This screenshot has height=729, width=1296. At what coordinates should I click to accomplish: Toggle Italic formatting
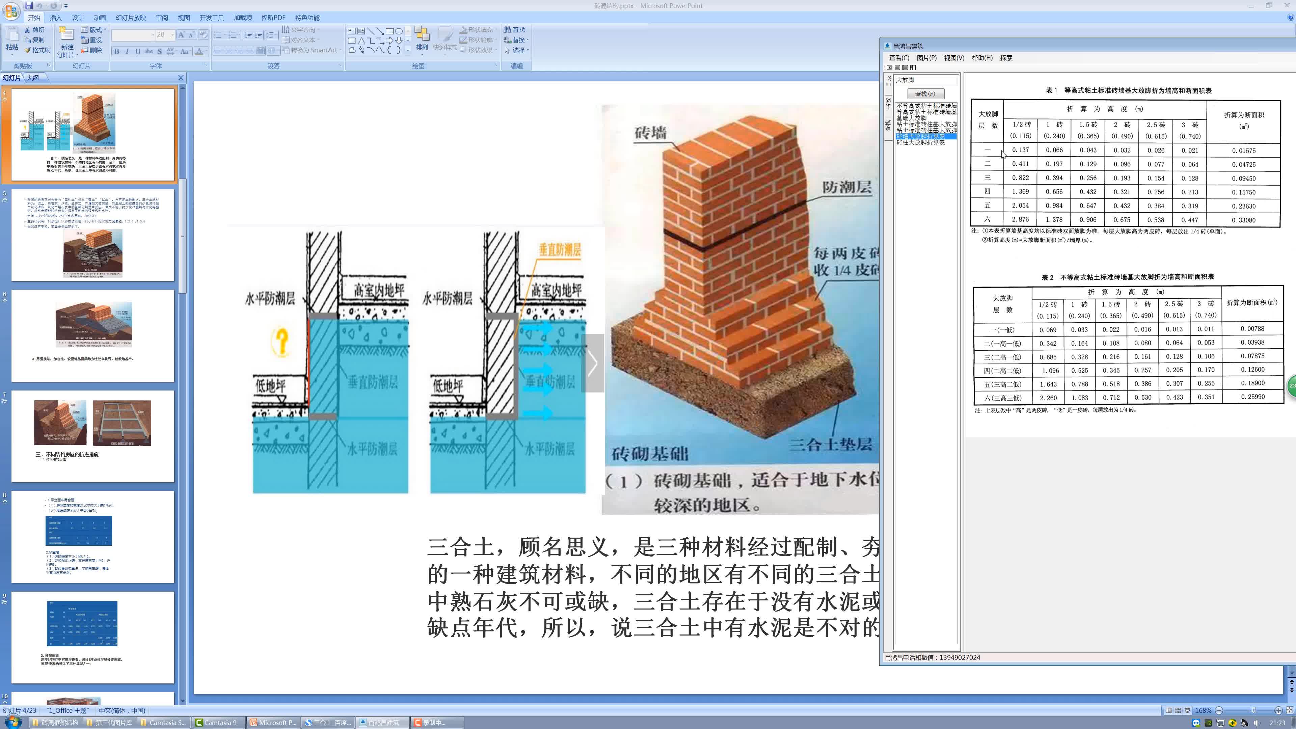(x=127, y=51)
